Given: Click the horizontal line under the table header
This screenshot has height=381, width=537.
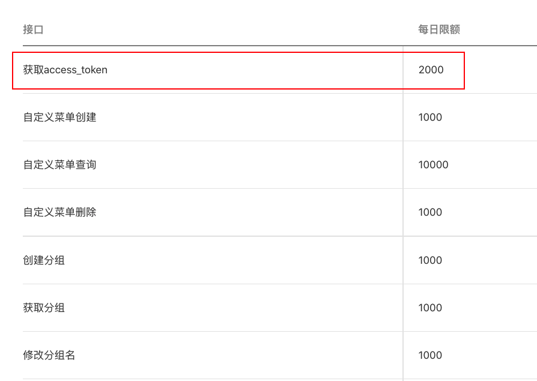Looking at the screenshot, I should click(x=240, y=46).
